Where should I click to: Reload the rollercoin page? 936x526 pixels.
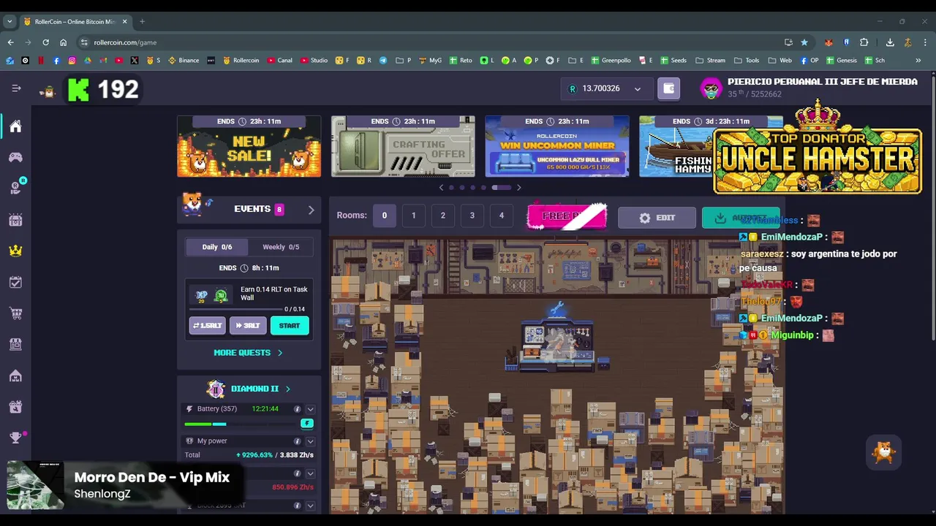(45, 42)
